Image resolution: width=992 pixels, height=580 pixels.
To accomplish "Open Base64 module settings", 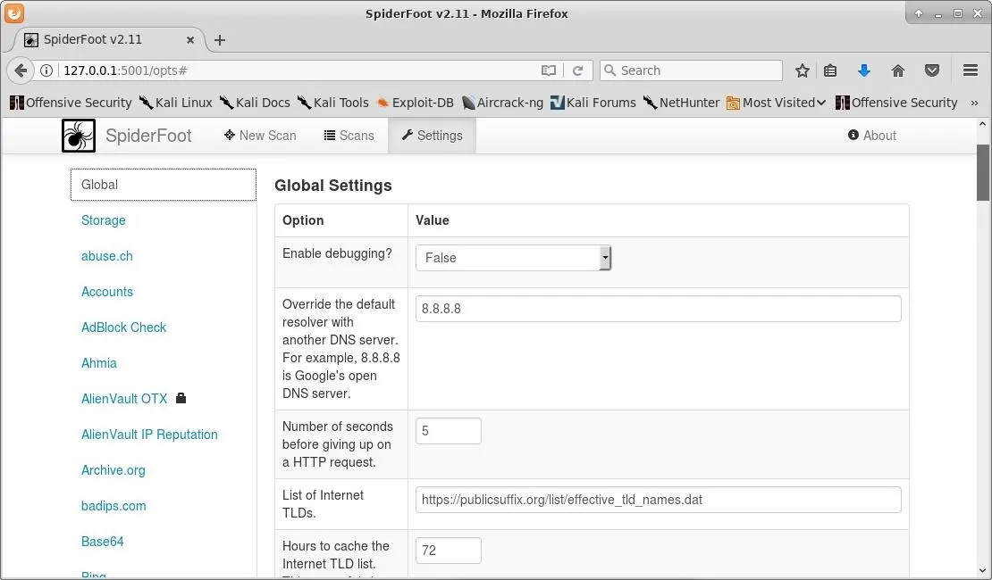I will 103,542.
